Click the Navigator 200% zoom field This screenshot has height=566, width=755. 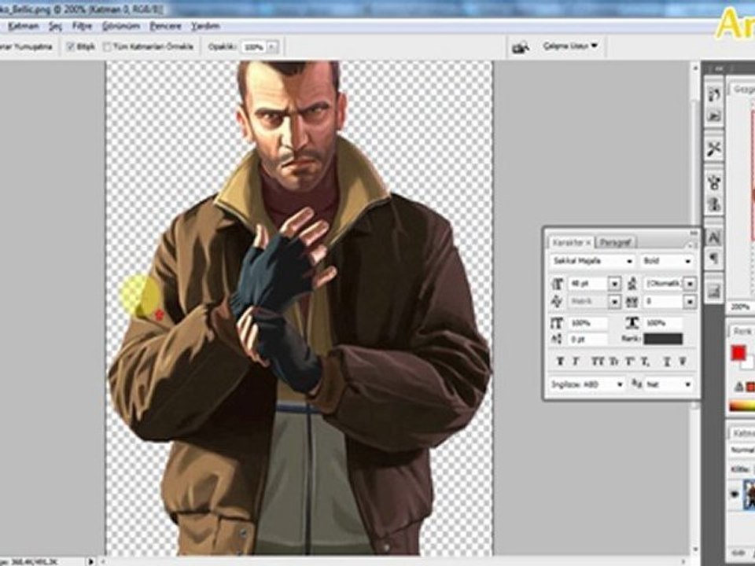tap(740, 307)
